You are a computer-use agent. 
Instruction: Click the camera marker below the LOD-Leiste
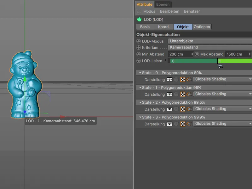click(220, 66)
